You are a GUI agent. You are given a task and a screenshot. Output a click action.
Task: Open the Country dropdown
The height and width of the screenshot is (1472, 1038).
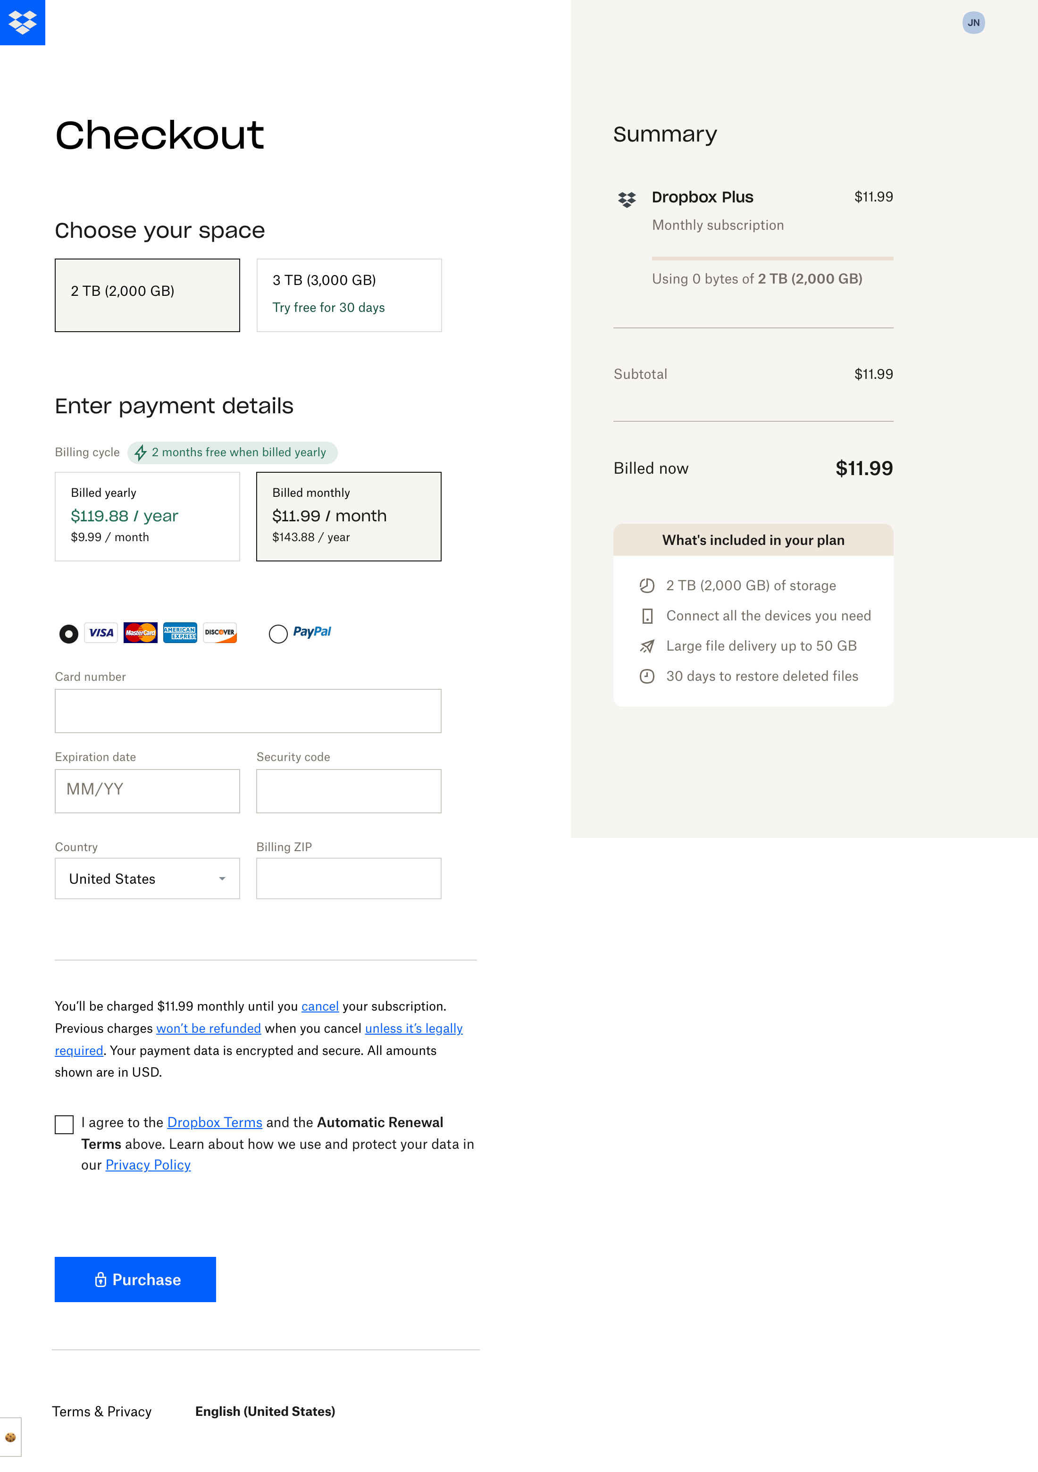(147, 878)
